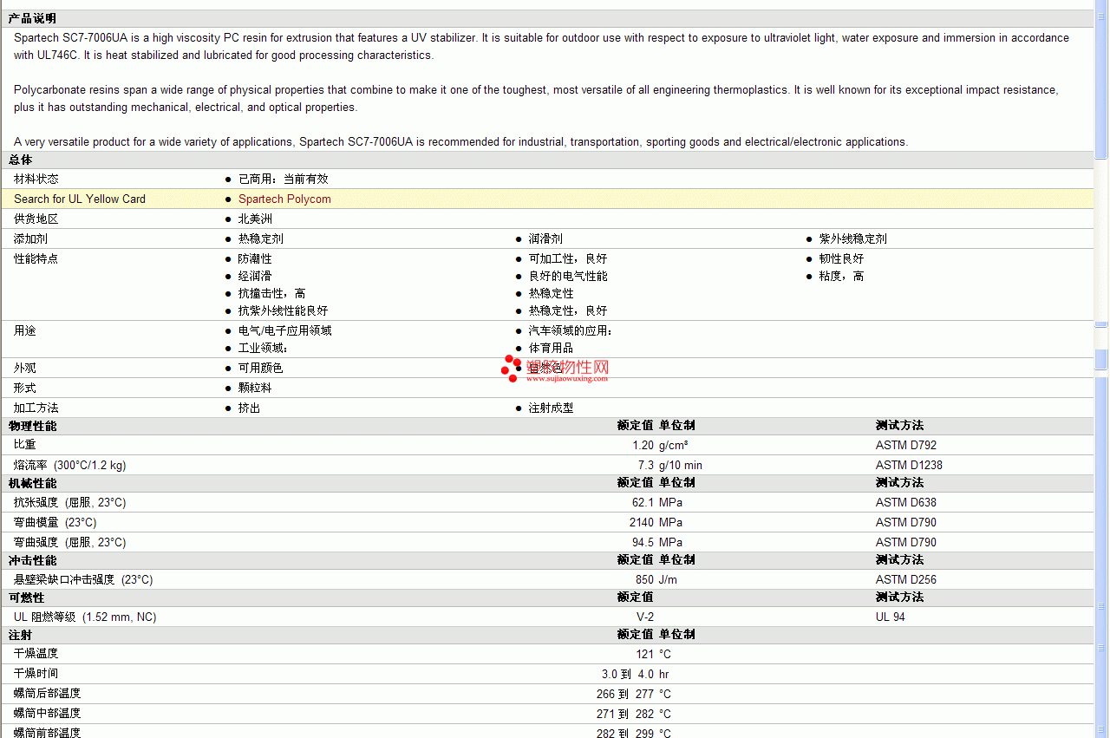Click the 注射成型 processing method

[x=552, y=408]
